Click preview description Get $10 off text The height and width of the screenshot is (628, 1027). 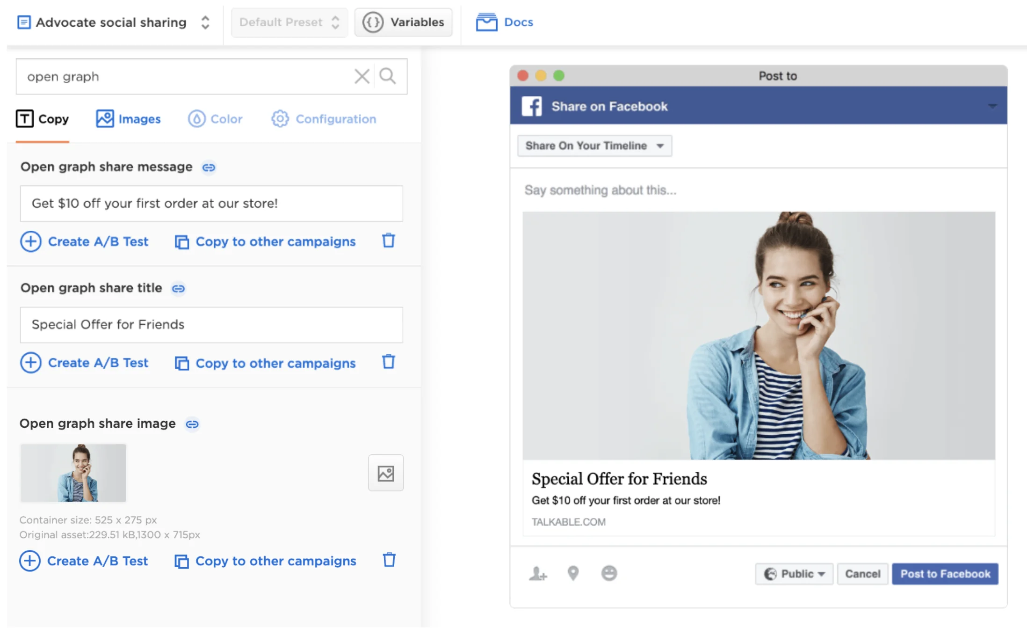pyautogui.click(x=626, y=500)
